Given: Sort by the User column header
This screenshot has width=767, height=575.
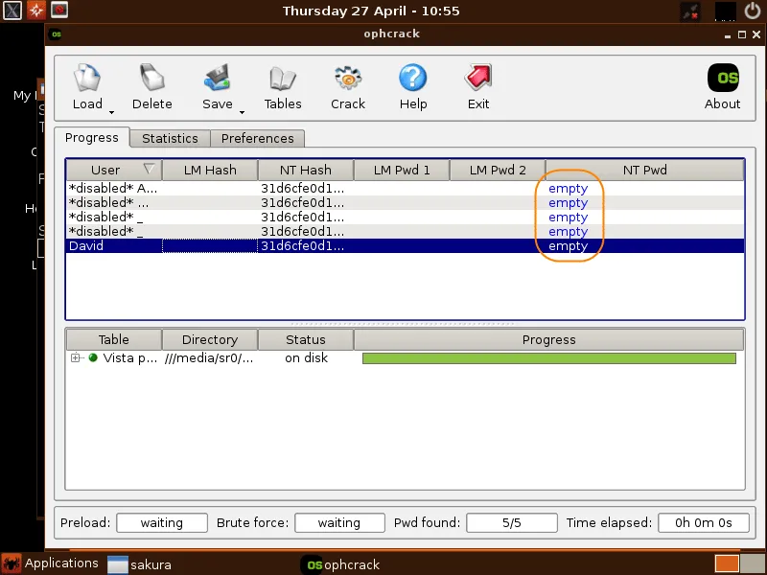Looking at the screenshot, I should pos(105,171).
